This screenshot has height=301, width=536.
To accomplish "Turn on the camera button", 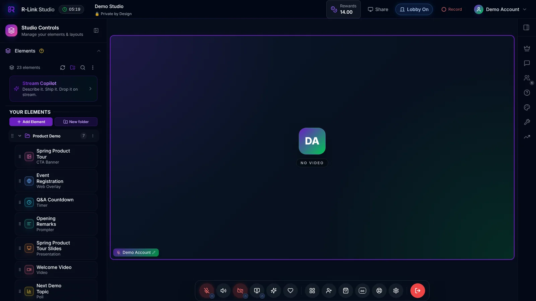I will point(240,291).
